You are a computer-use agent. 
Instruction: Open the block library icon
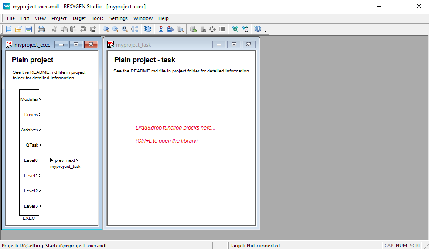tap(148, 29)
